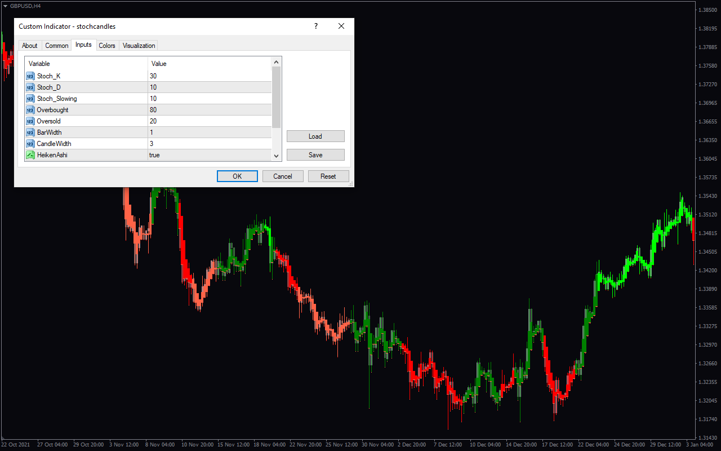This screenshot has width=721, height=451.
Task: Select the CandleWidth value 3
Action: click(x=210, y=144)
